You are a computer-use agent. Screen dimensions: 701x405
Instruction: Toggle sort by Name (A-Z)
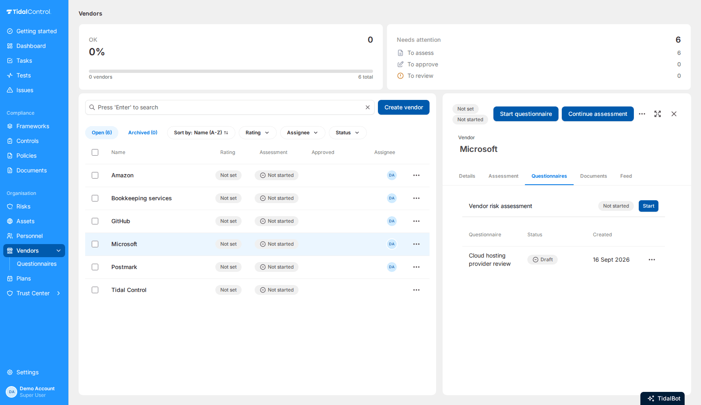[x=201, y=133]
